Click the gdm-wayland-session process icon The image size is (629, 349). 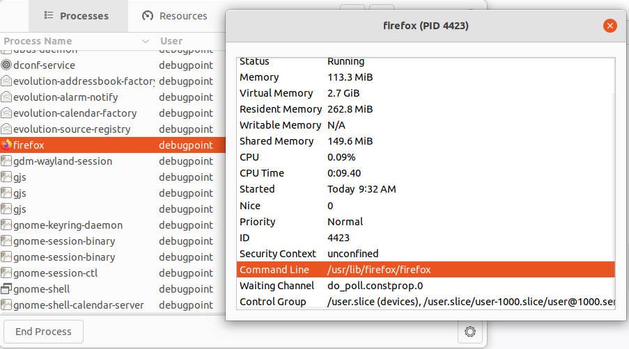[6, 161]
